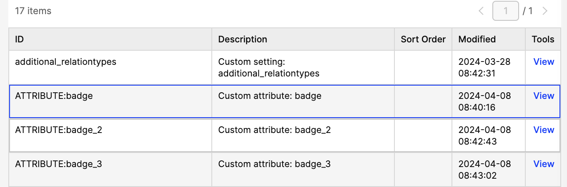This screenshot has width=567, height=187.
Task: Select the additional_relationtypes ID cell
Action: pyautogui.click(x=65, y=62)
